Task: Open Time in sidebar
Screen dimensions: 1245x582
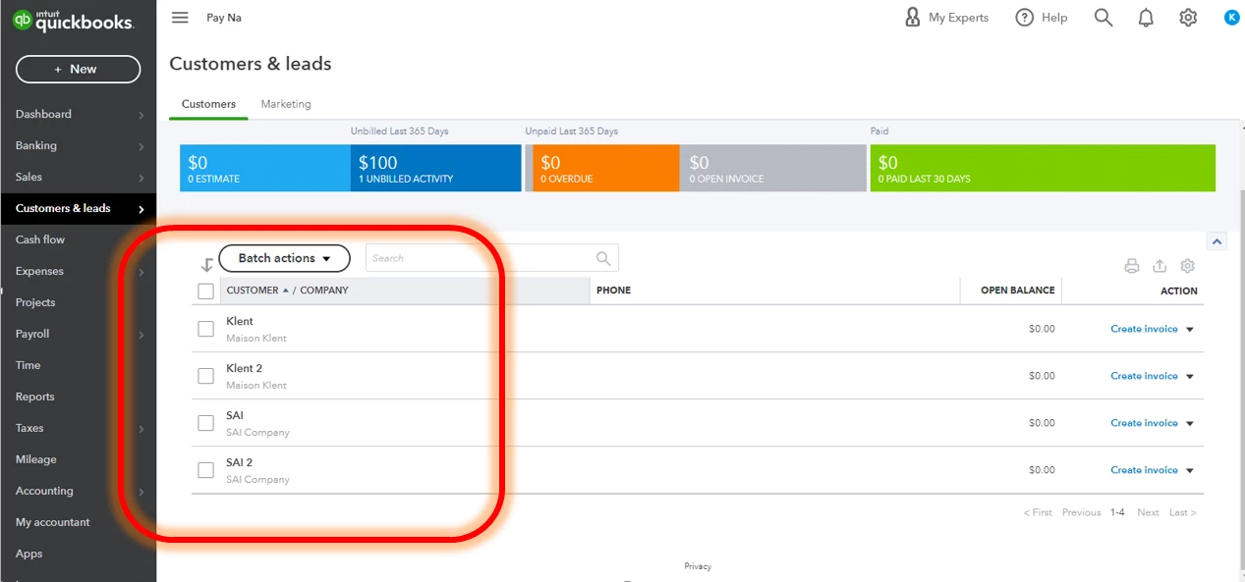Action: tap(28, 365)
